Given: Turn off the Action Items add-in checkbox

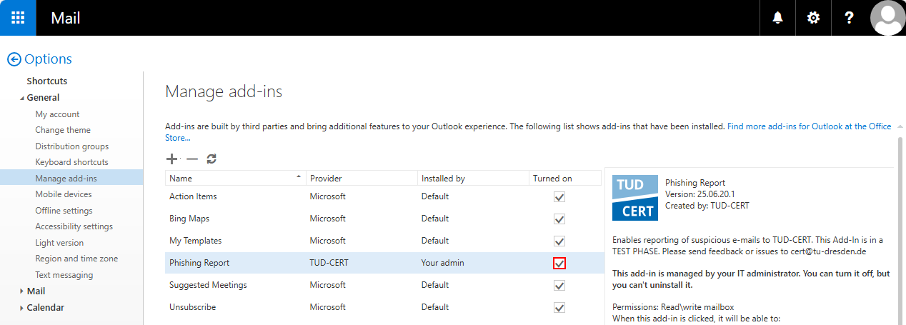Looking at the screenshot, I should (x=559, y=196).
